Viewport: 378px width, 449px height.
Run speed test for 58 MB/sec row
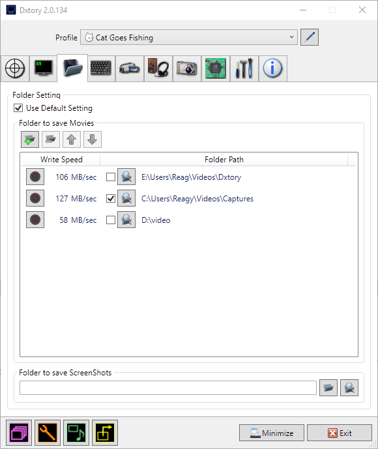pyautogui.click(x=35, y=220)
